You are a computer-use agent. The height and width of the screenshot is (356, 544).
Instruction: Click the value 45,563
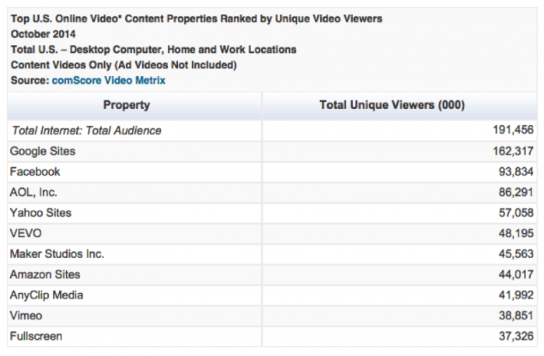coord(516,253)
